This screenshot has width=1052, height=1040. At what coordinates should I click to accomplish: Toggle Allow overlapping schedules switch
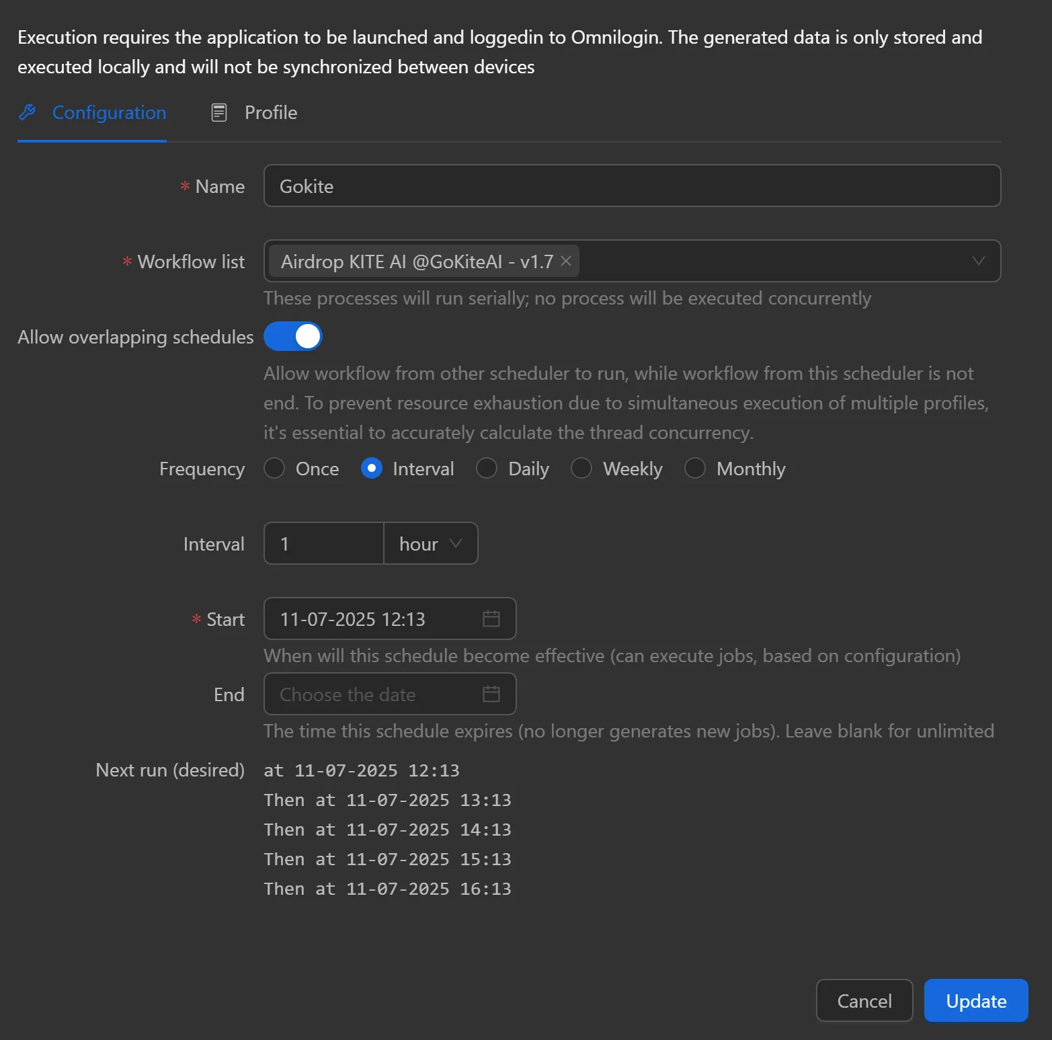pyautogui.click(x=293, y=336)
